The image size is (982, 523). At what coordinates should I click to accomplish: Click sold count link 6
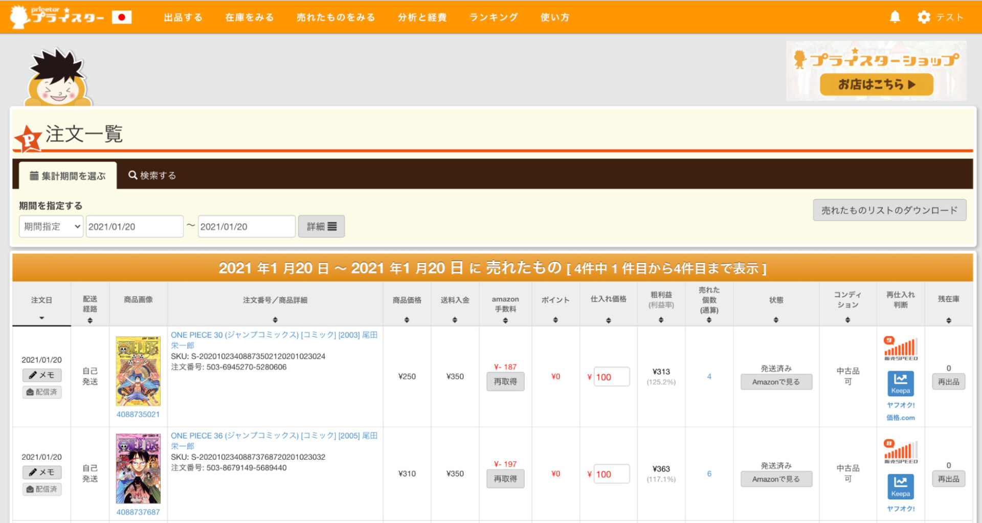[x=709, y=473]
